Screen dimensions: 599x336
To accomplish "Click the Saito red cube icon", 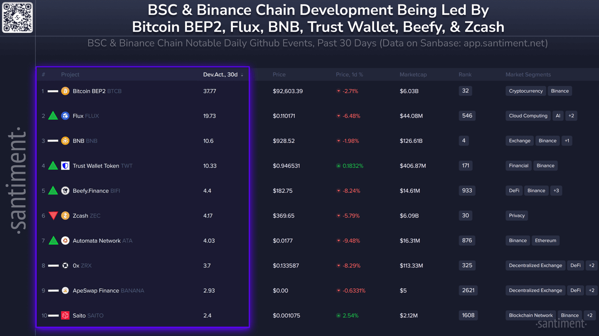I will tap(65, 315).
